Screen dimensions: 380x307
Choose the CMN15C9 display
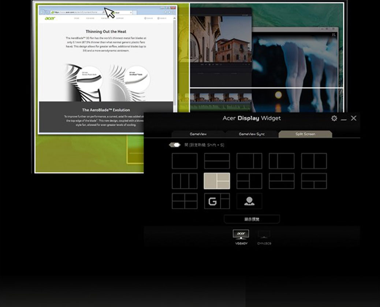click(x=264, y=236)
